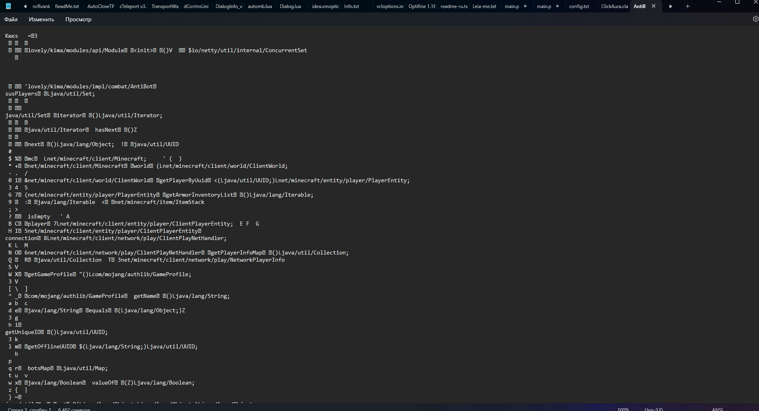Screen dimensions: 759x411
Task: Click the java/util/Set iterator line
Action: (84, 115)
